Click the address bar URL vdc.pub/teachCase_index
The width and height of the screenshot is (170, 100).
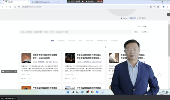pos(32,7)
